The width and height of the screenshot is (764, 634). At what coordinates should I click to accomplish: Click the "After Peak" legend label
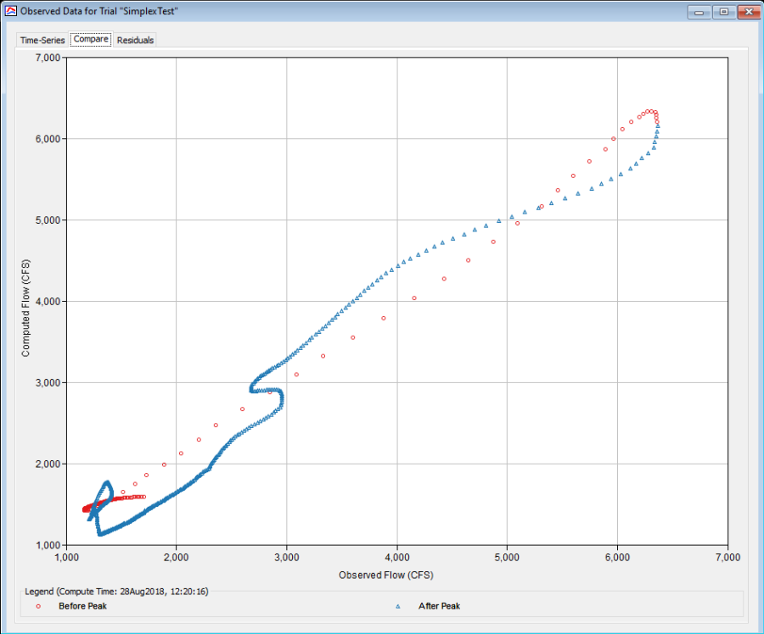439,606
